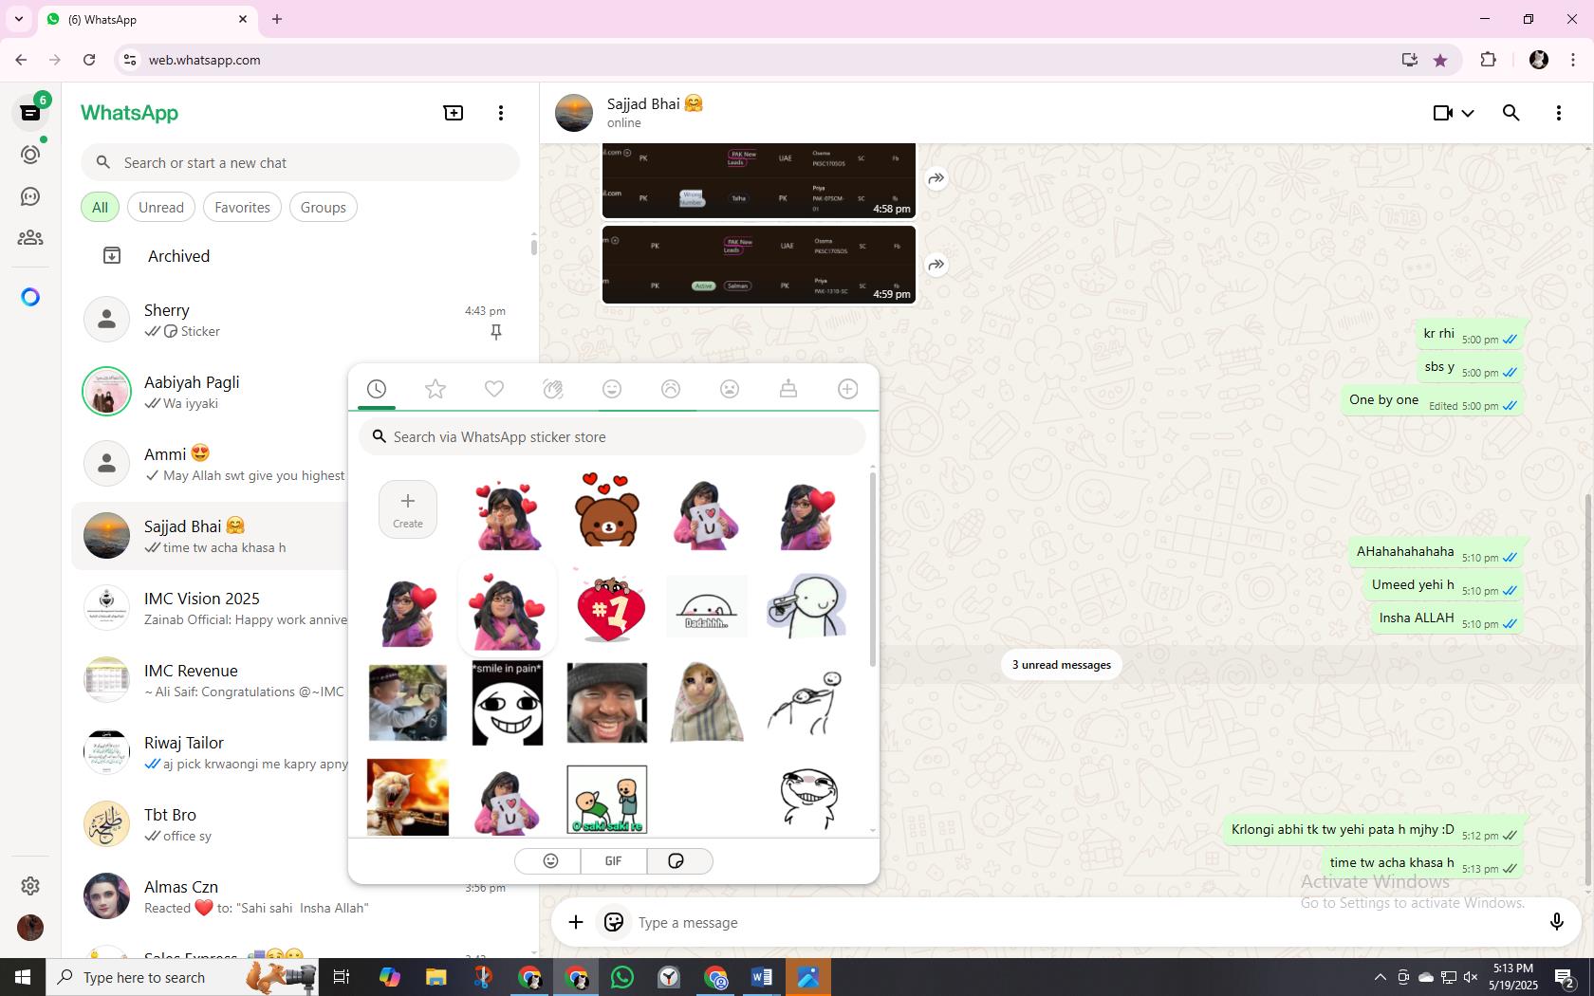This screenshot has height=996, width=1594.
Task: Bookmark this page star icon
Action: pyautogui.click(x=1440, y=60)
